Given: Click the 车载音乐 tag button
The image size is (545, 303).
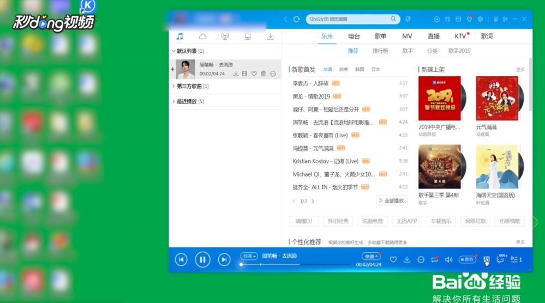Looking at the screenshot, I should pos(441,221).
